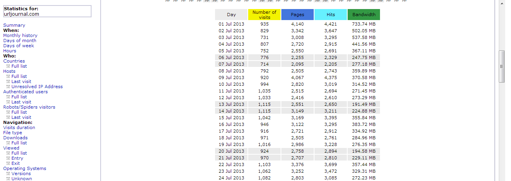511x181 pixels.
Task: Open Days of month section
Action: [20, 41]
